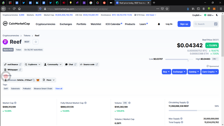224x126 pixels.
Task: Click the Cryptocurrencies breadcrumb link
Action: [11, 36]
